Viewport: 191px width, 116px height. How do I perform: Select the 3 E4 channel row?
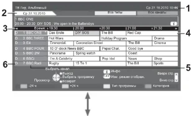pos(31,43)
